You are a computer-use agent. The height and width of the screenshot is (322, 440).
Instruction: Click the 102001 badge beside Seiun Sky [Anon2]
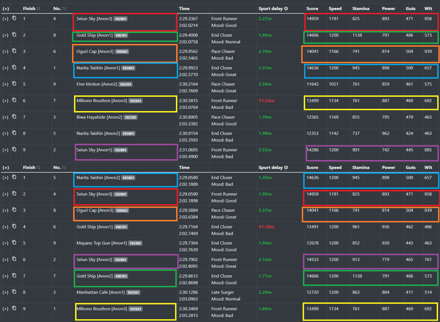pos(121,260)
